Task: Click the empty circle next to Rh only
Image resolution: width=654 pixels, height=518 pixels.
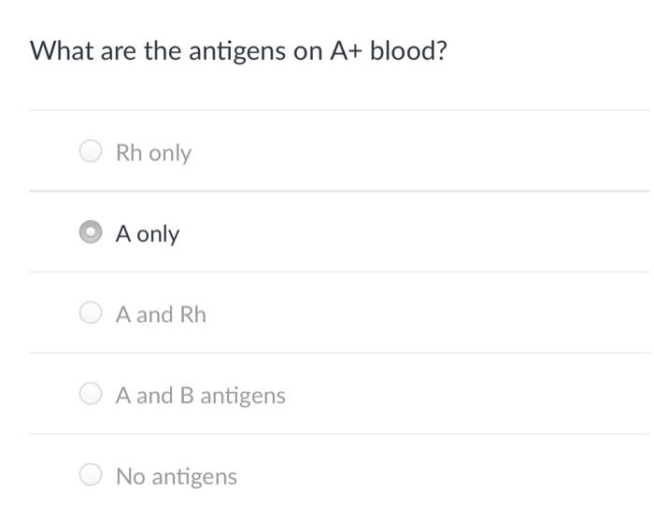Action: (91, 151)
